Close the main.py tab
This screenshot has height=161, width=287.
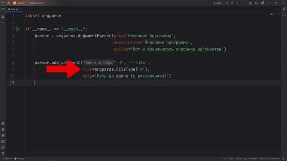coord(20,9)
